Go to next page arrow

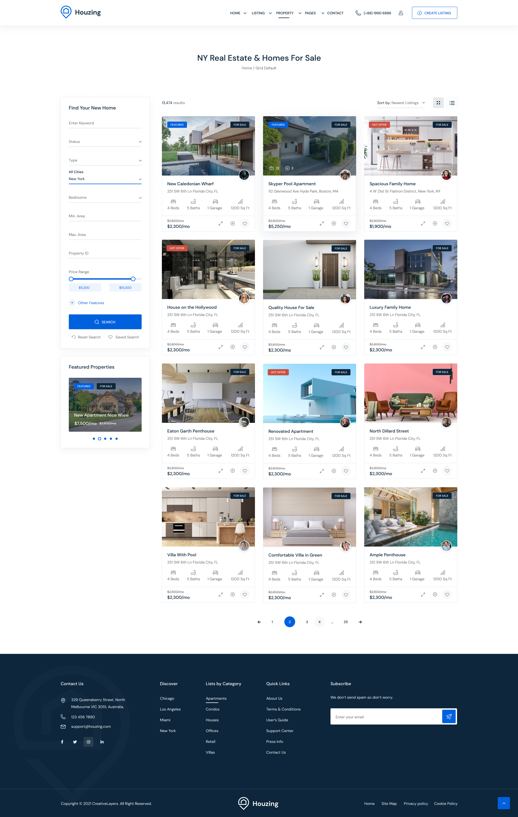[360, 622]
